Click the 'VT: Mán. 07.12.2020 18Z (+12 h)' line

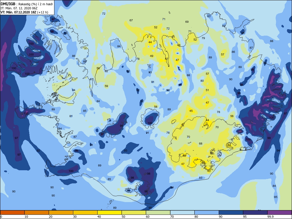[x=25, y=12]
